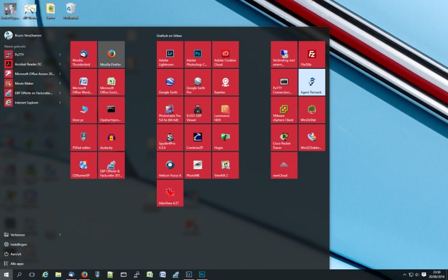The height and width of the screenshot is (280, 448).
Task: Expand the Verkenner submenu arrow
Action: 60,235
